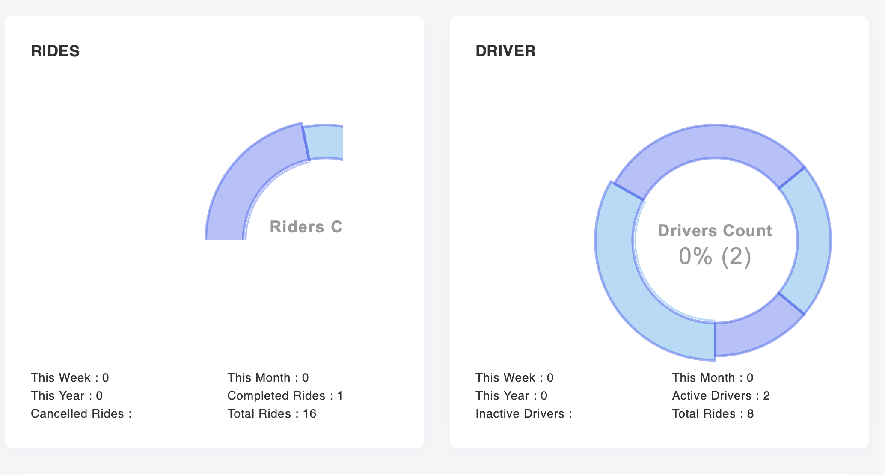Viewport: 885px width, 475px height.
Task: Click This Month stat in Driver card
Action: pyautogui.click(x=713, y=378)
